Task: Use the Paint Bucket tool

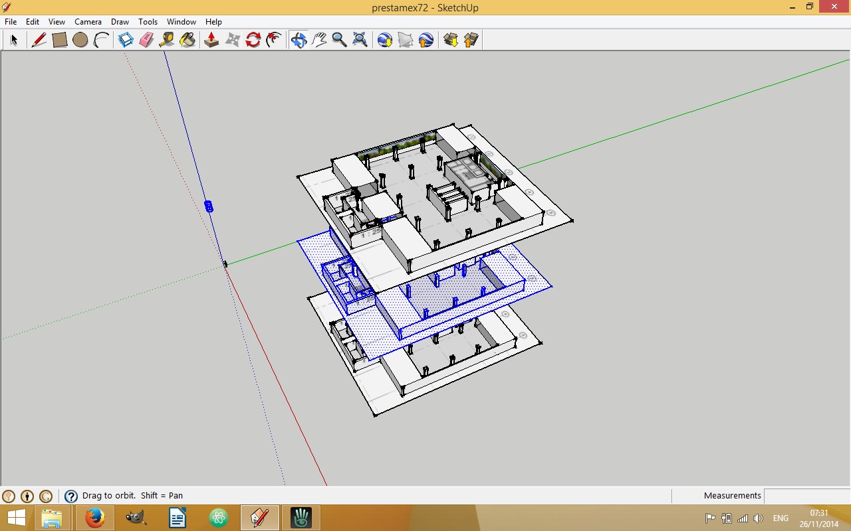Action: tap(188, 40)
